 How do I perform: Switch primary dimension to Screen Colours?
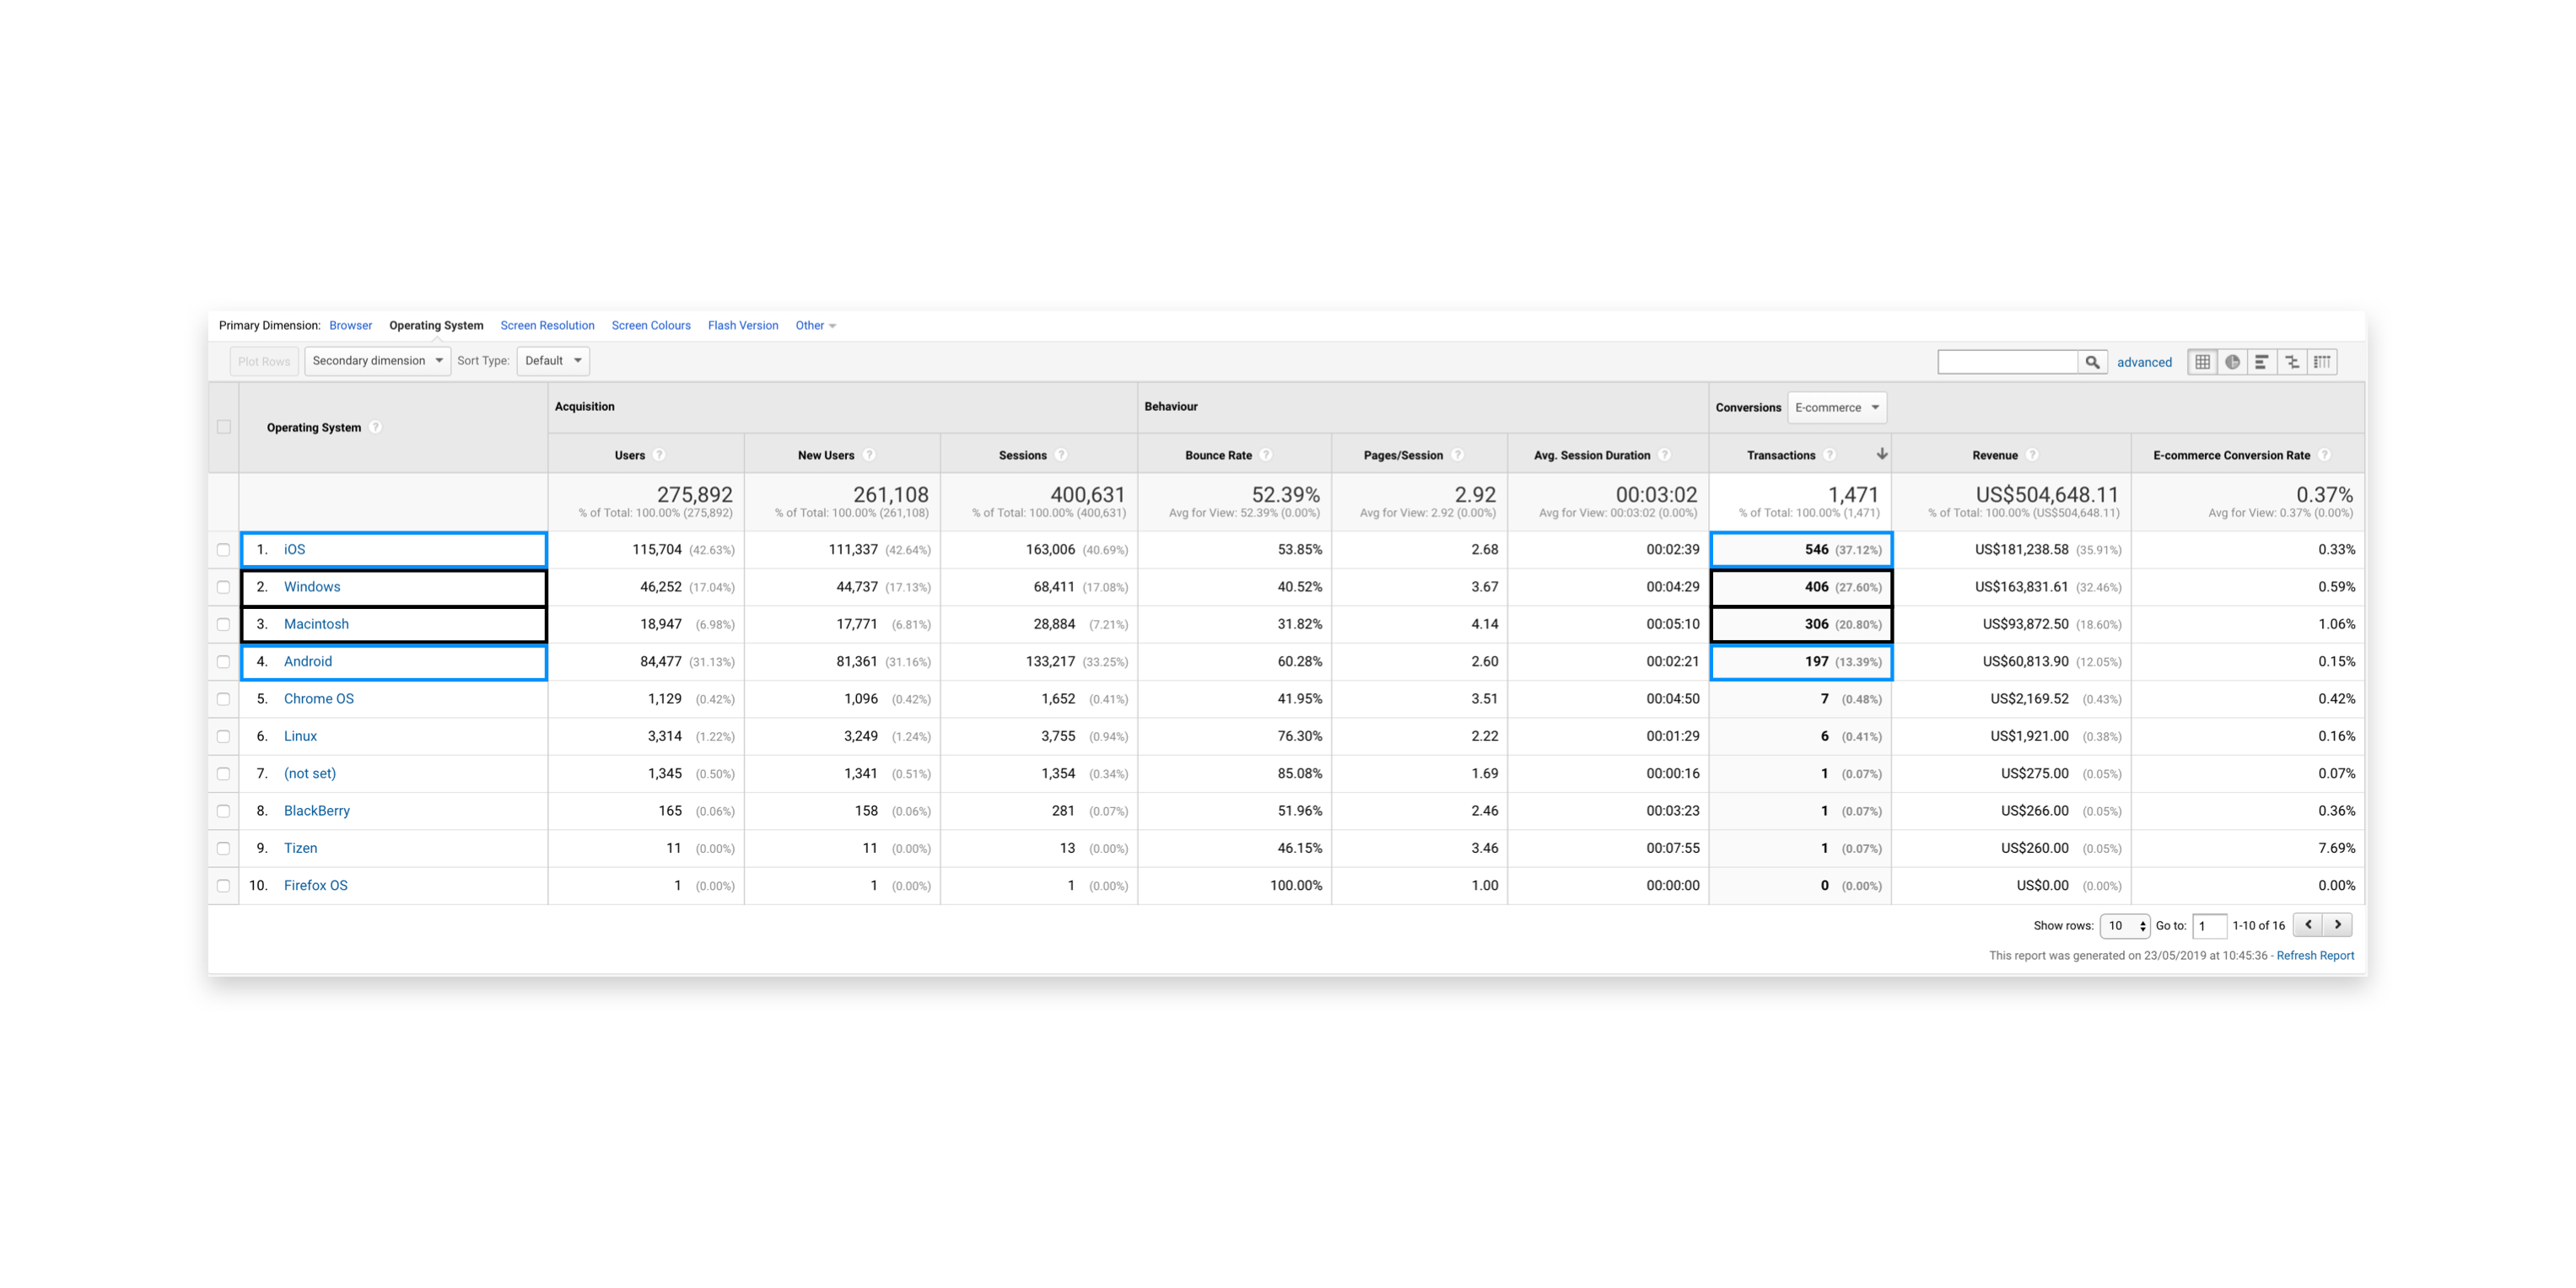[x=651, y=326]
